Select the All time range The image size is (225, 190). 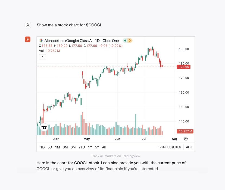[x=104, y=147]
